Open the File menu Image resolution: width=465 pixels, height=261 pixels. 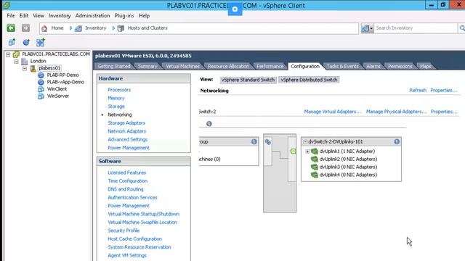[11, 16]
